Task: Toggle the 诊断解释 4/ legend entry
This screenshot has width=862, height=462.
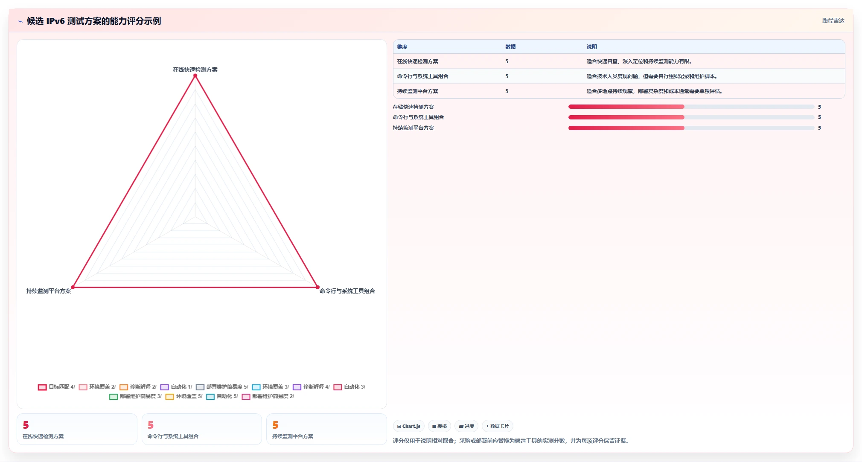Action: (x=311, y=387)
